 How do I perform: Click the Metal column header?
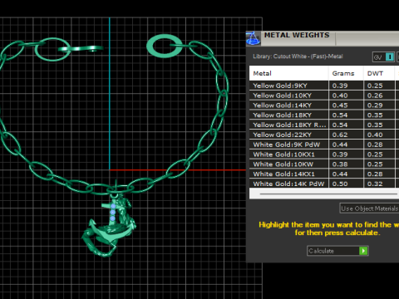pyautogui.click(x=288, y=73)
